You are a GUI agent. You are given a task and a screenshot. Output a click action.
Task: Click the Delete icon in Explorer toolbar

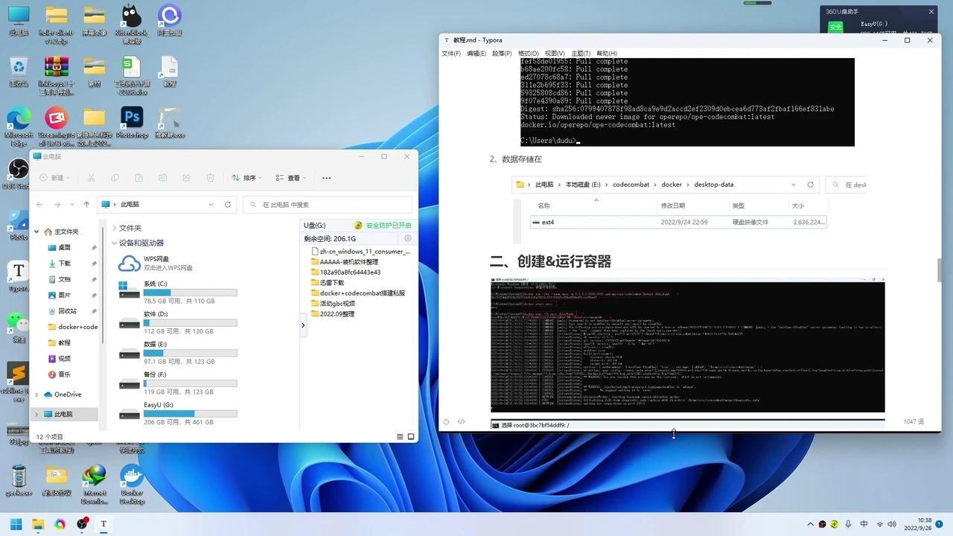pos(211,177)
